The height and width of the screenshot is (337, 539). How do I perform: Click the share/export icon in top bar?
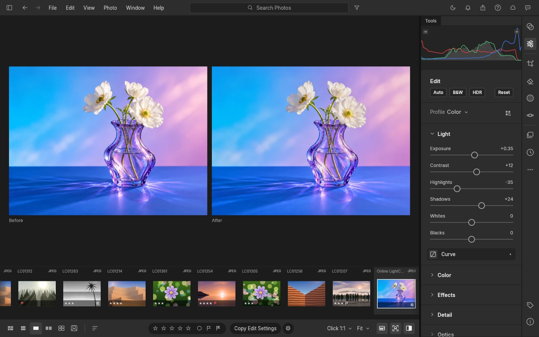[x=483, y=7]
